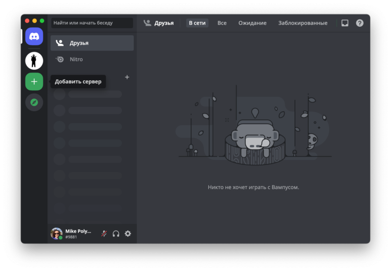
Task: Click the Друзья header title
Action: pos(164,23)
